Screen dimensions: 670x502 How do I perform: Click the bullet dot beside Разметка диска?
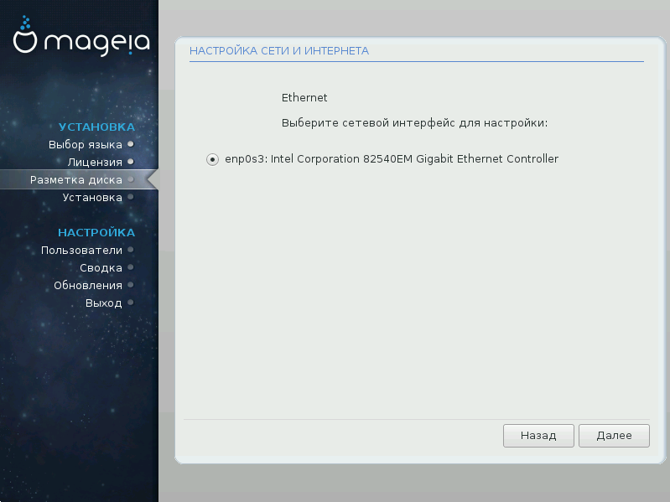tap(130, 179)
